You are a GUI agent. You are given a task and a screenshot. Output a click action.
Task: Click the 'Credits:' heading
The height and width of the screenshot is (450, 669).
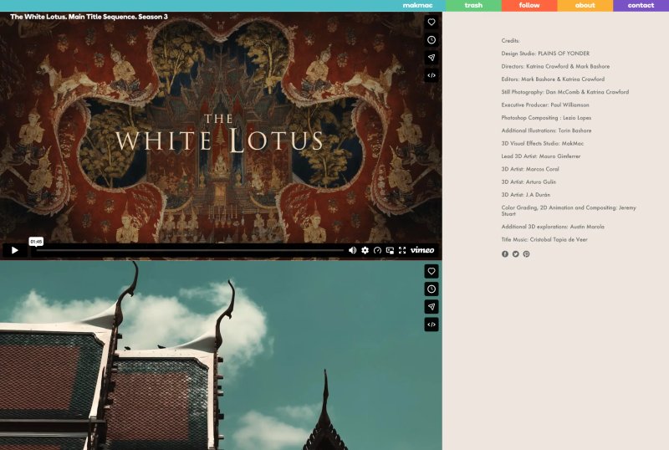click(x=510, y=40)
